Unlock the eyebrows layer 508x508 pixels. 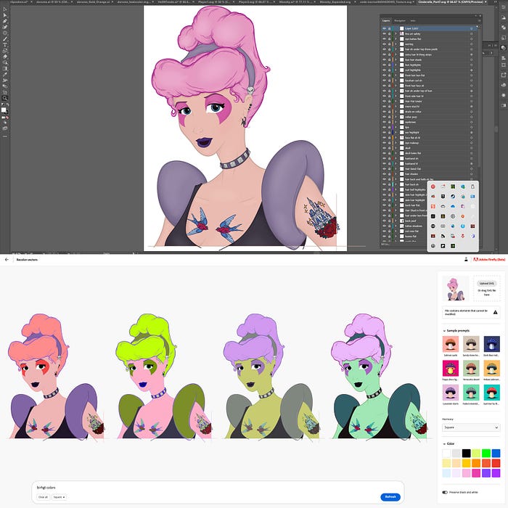[390, 122]
